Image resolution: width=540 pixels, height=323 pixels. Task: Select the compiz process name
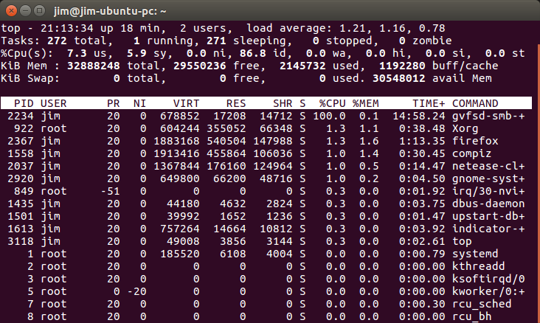click(x=471, y=153)
